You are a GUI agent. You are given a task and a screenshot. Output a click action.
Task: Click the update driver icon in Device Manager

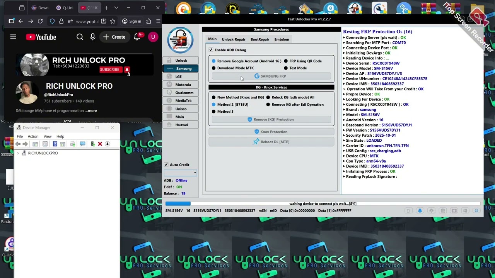click(x=92, y=144)
